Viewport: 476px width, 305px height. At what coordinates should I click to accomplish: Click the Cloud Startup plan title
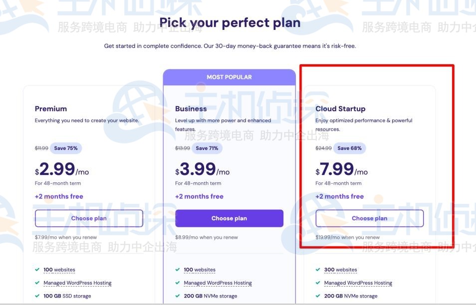(340, 109)
